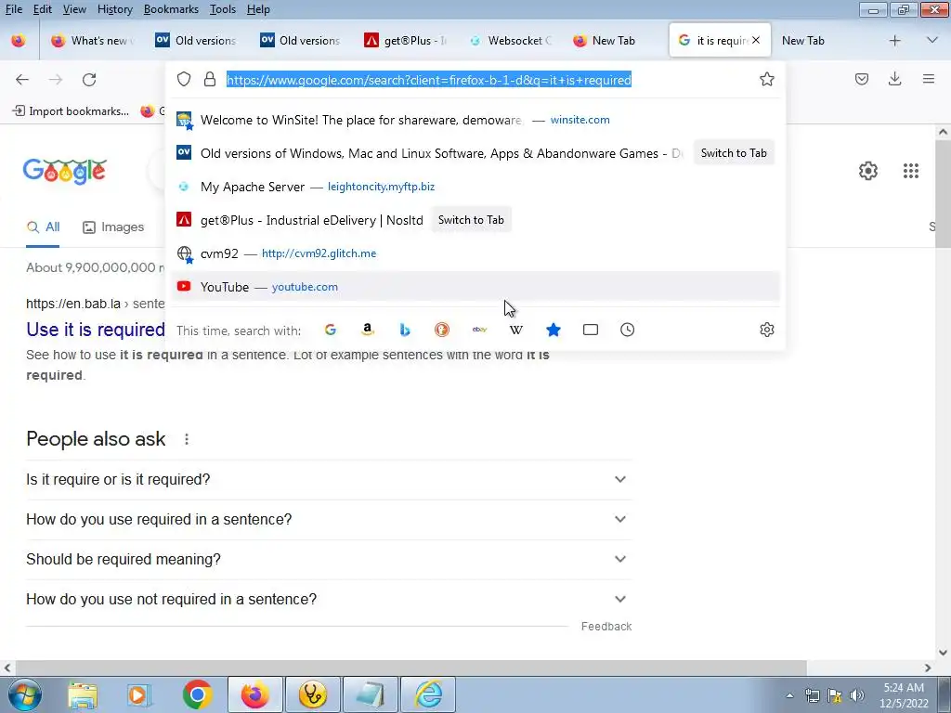Expand "How do you use not required" question
Image resolution: width=951 pixels, height=713 pixels.
coord(329,600)
